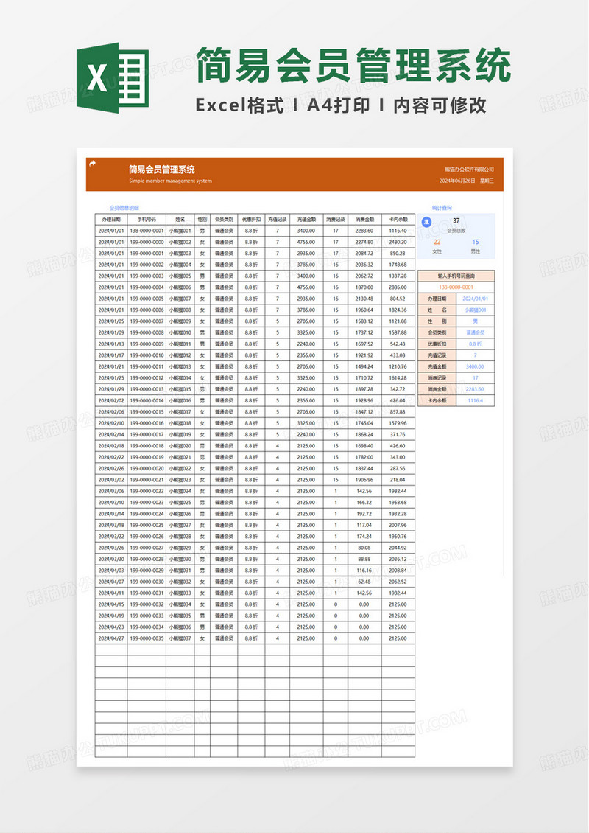Select the phone query field showing 138-0000-0001
The width and height of the screenshot is (589, 833).
point(456,287)
